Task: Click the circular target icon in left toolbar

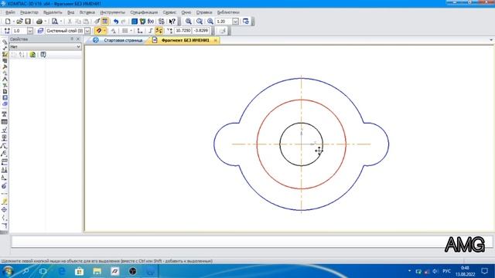Action: (x=5, y=209)
